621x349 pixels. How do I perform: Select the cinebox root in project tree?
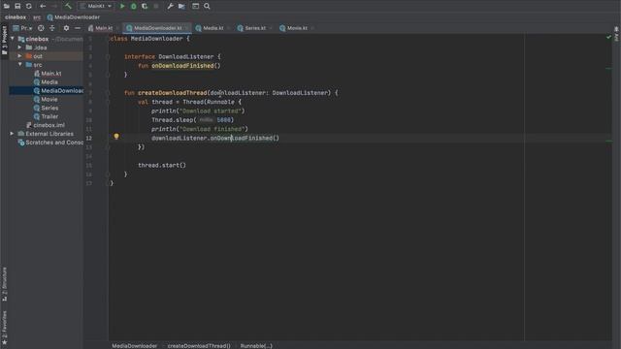click(x=37, y=39)
